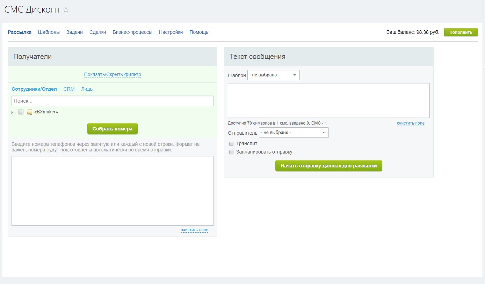Click the Собрать номера button
The image size is (485, 284).
(113, 129)
